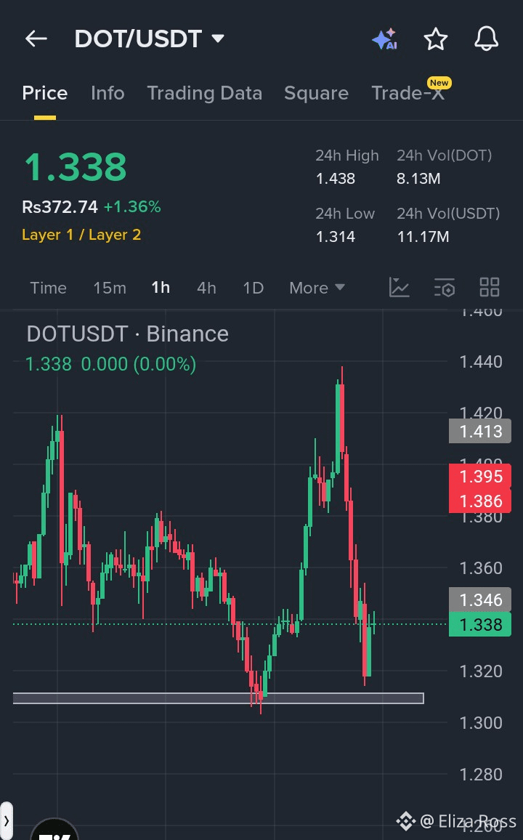This screenshot has width=523, height=840.
Task: Add DOT/USDT to favorites with star
Action: [435, 39]
